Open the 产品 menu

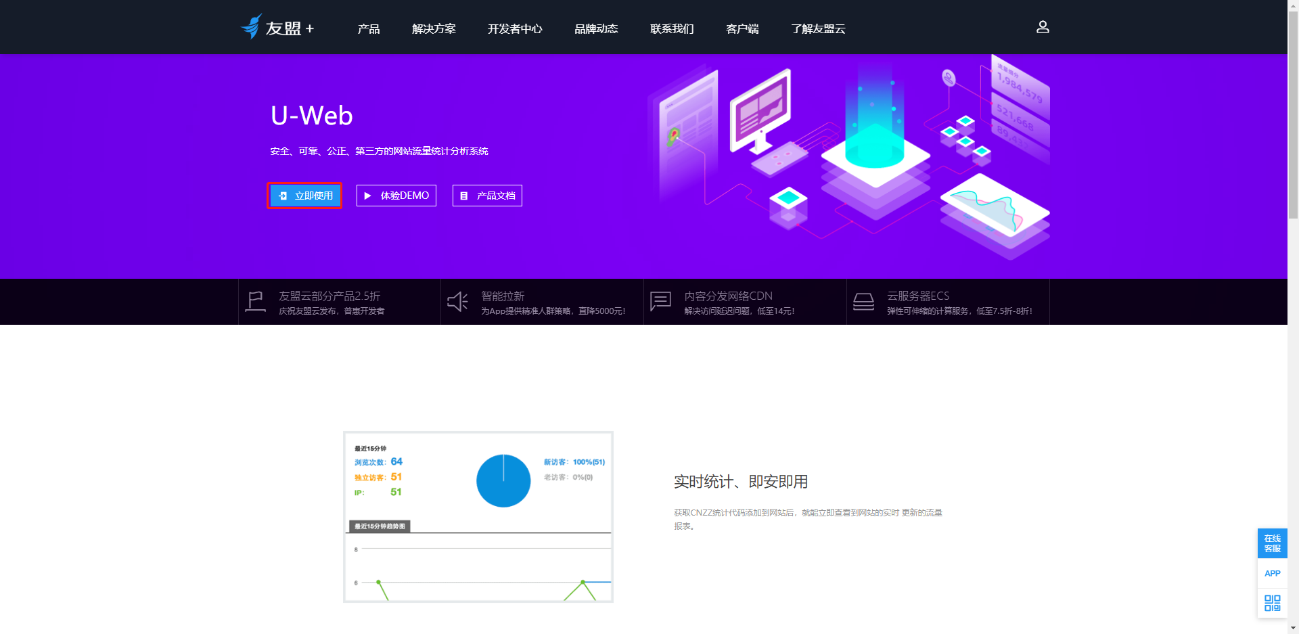(x=369, y=28)
